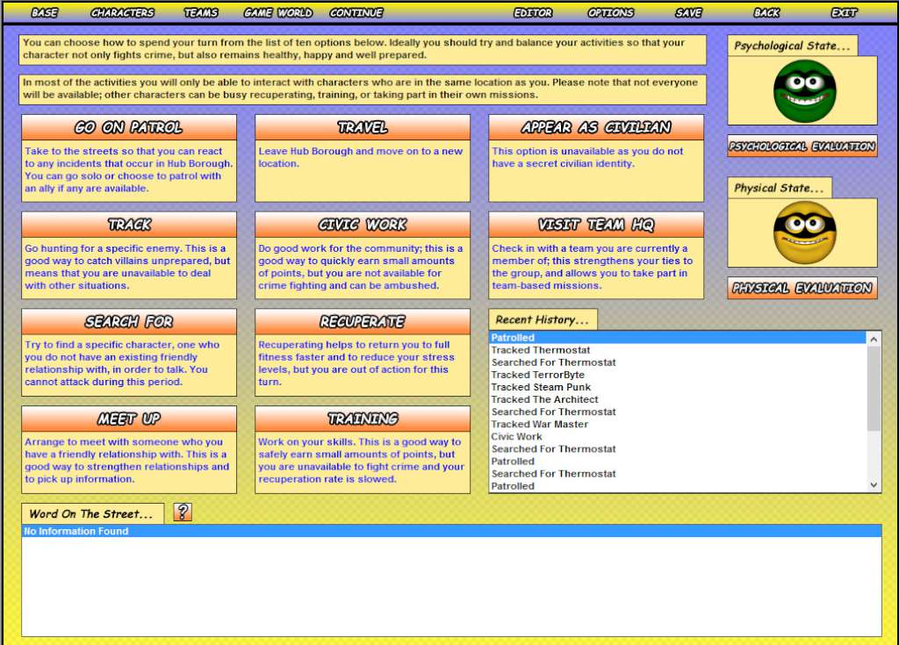The width and height of the screenshot is (899, 645).
Task: Click the Recent History scrollbar up arrow
Action: (874, 337)
